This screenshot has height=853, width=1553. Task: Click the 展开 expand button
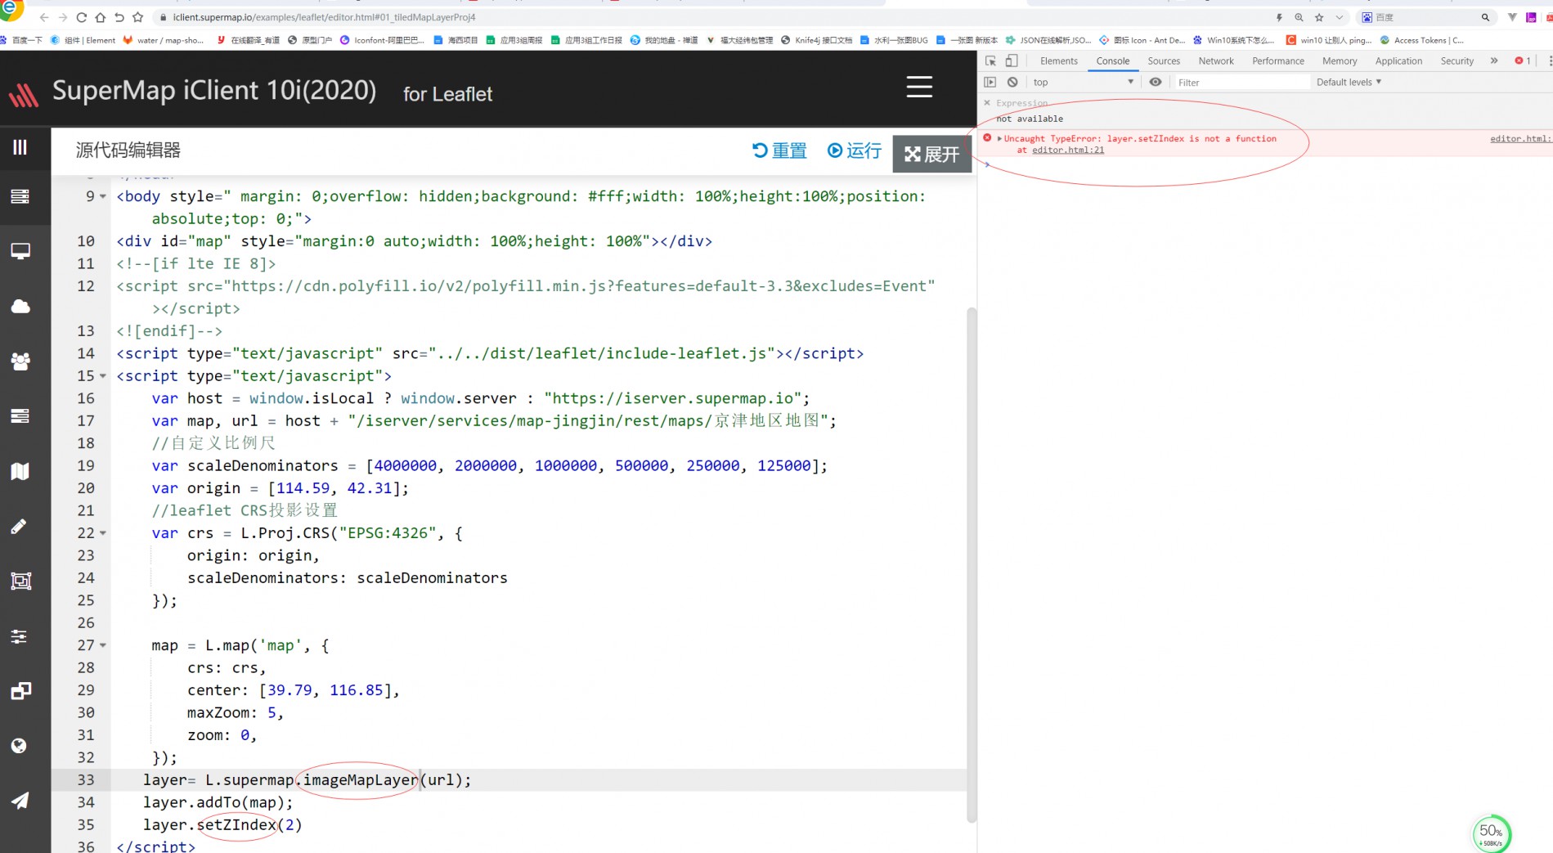coord(931,154)
